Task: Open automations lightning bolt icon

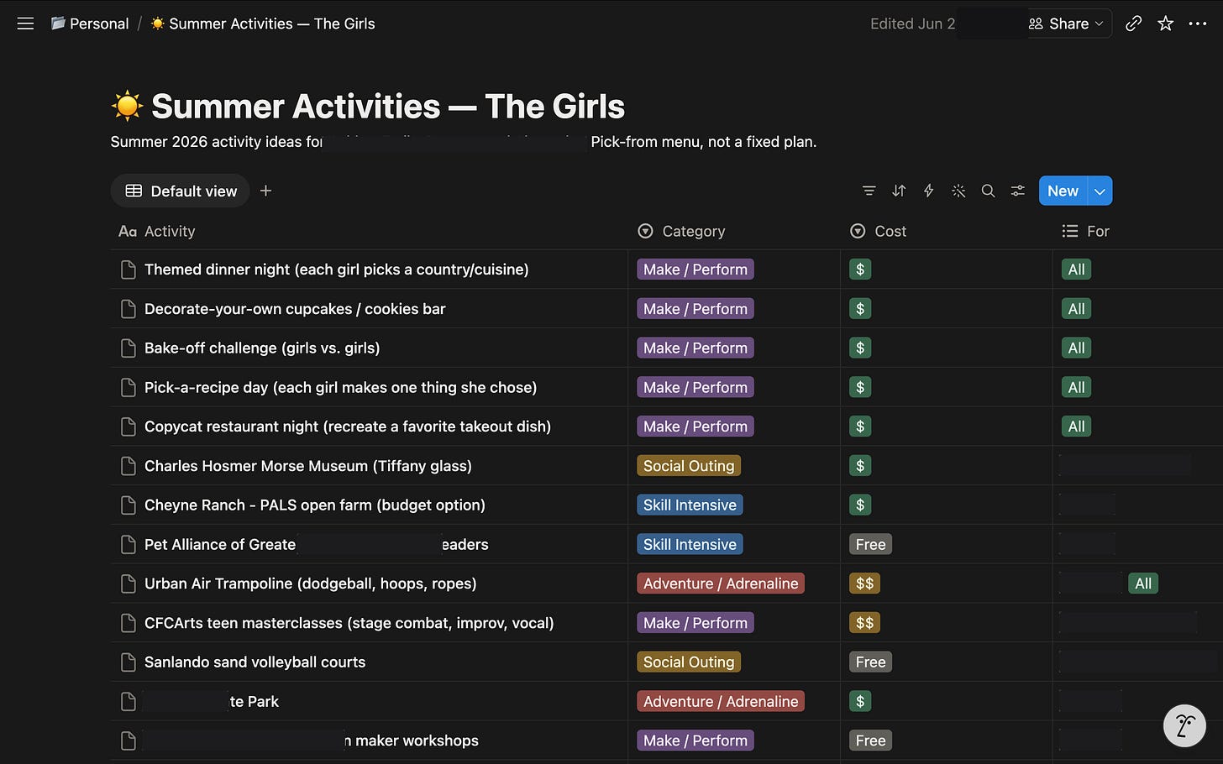Action: tap(928, 191)
